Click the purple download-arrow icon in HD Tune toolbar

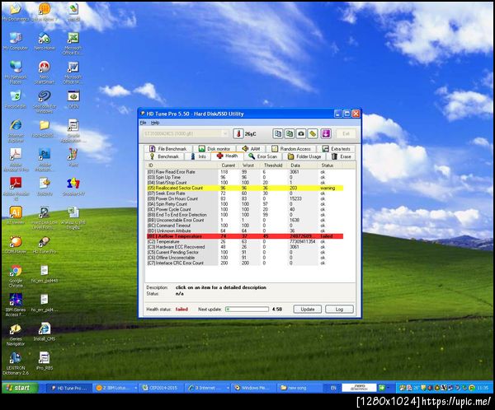coord(326,133)
